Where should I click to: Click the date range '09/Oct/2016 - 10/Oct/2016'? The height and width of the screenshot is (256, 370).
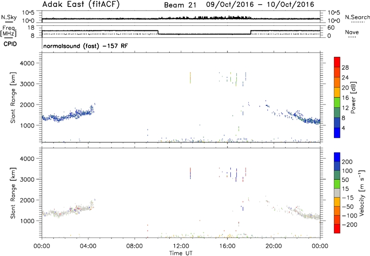260,5
